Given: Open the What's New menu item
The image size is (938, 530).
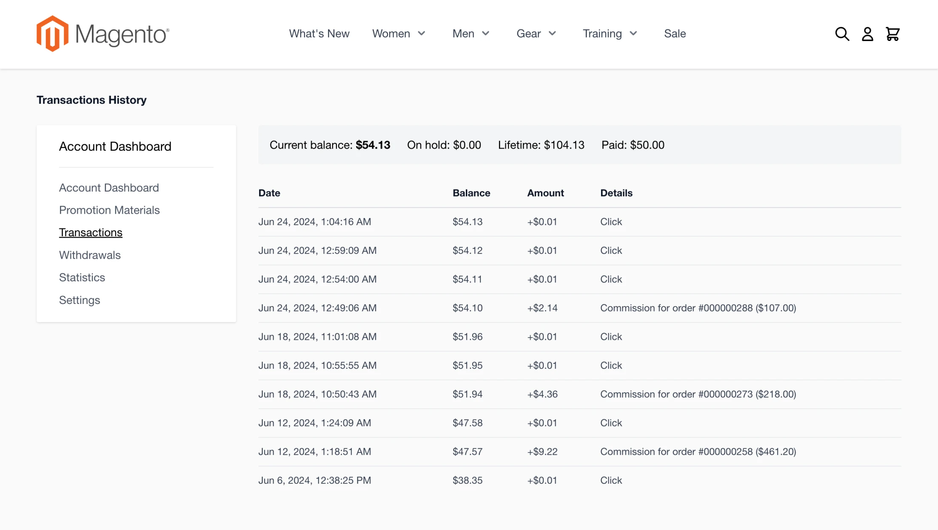Looking at the screenshot, I should (319, 34).
